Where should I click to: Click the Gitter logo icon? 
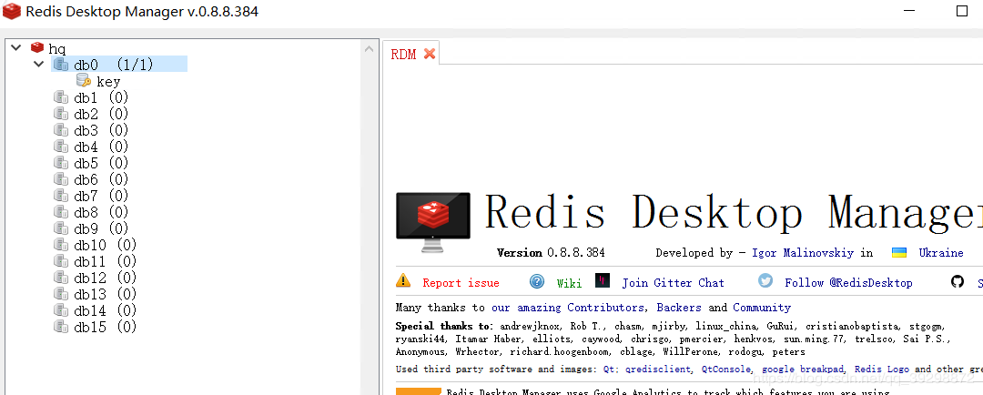(603, 280)
